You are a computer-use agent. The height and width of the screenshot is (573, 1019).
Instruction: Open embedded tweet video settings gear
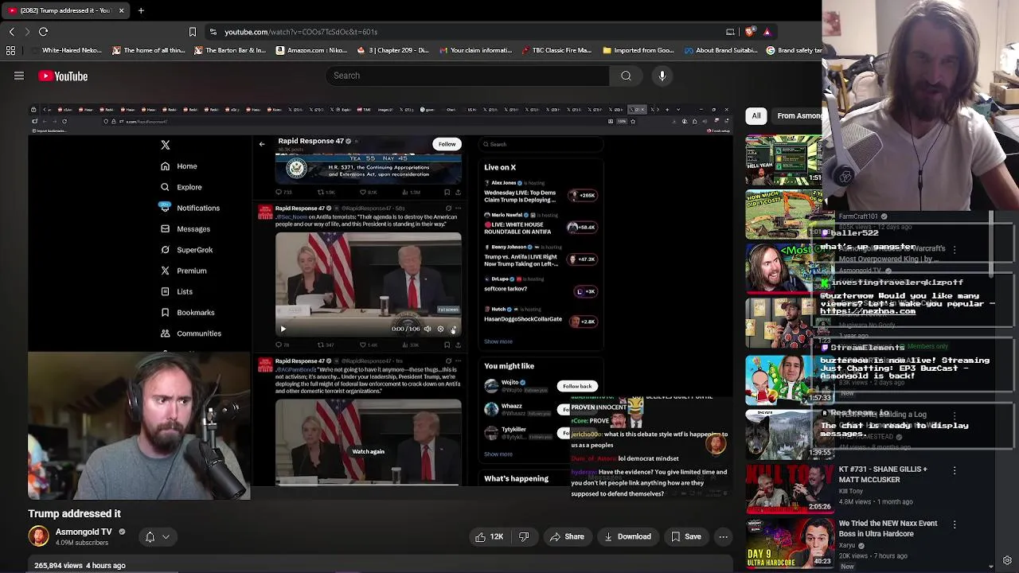point(440,329)
